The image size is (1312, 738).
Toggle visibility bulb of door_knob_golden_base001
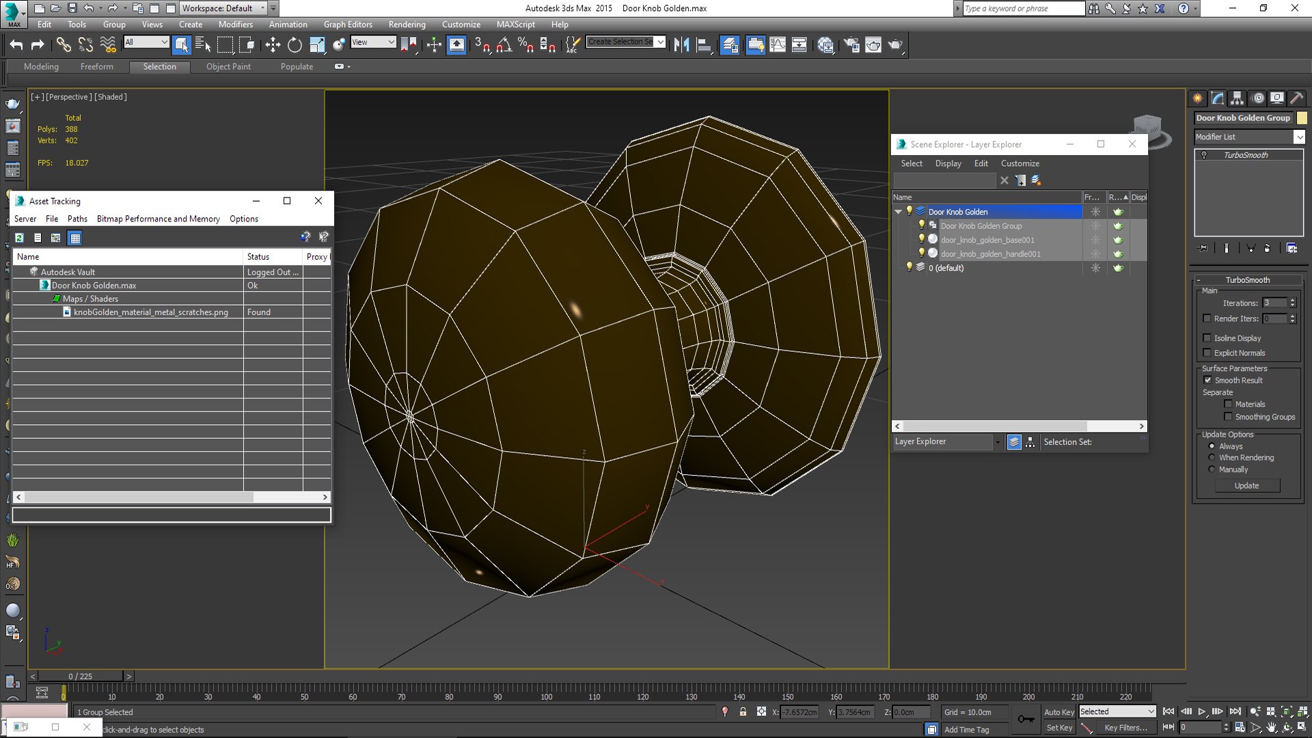(x=921, y=240)
